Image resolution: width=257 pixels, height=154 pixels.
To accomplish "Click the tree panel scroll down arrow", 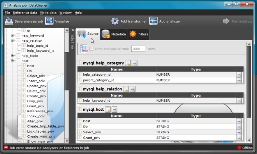I will coord(67,141).
